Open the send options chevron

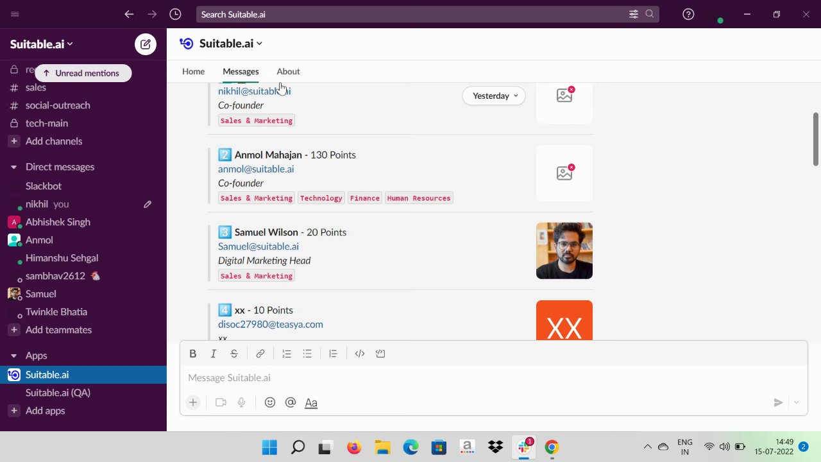pyautogui.click(x=796, y=402)
